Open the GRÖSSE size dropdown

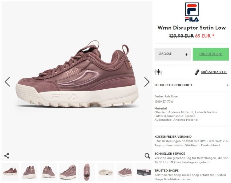(172, 54)
